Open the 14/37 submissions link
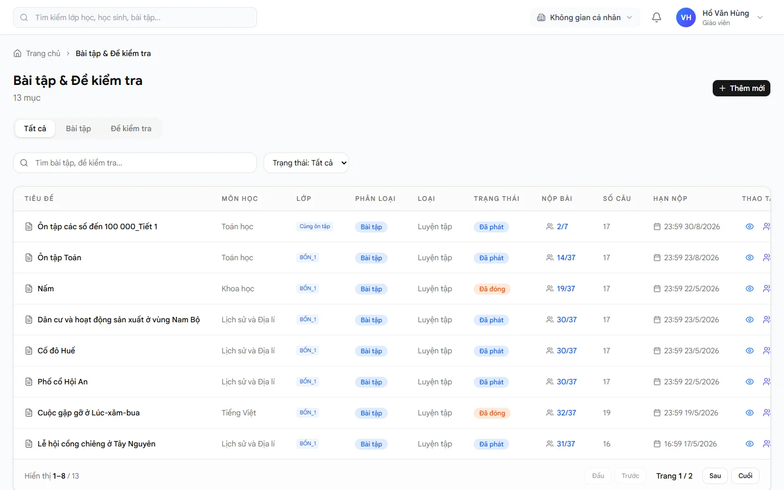The height and width of the screenshot is (490, 784). click(566, 258)
